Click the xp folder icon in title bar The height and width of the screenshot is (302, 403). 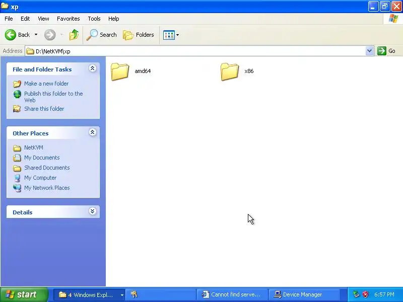point(5,6)
